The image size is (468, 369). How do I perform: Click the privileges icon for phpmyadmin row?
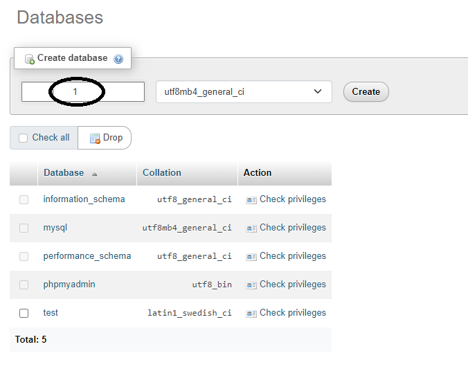point(251,285)
